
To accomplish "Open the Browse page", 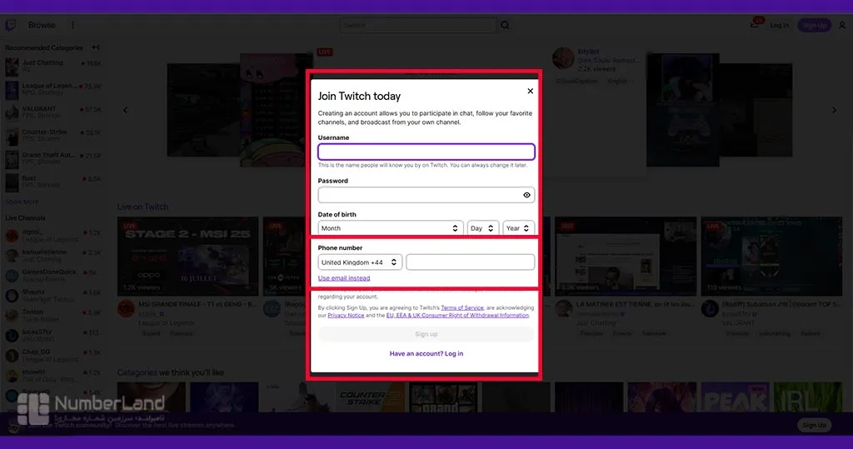I will pyautogui.click(x=42, y=25).
